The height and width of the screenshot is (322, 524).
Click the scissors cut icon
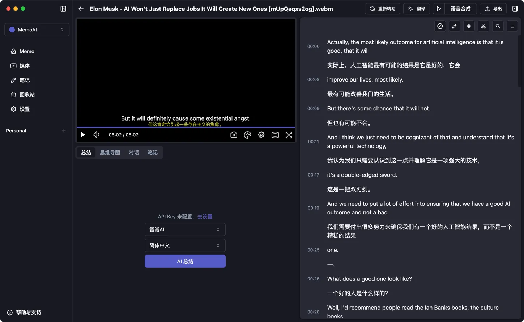[x=483, y=26]
